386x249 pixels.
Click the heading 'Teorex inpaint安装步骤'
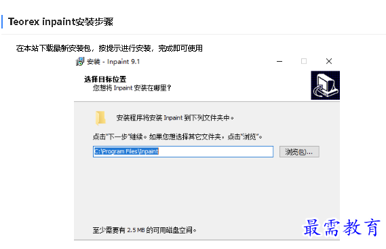pos(60,22)
